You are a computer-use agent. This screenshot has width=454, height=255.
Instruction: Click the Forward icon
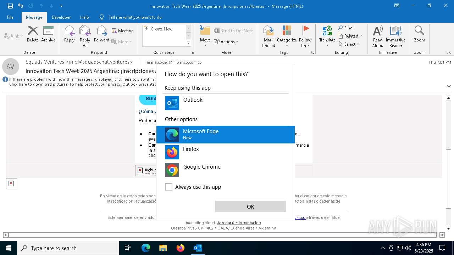pyautogui.click(x=102, y=31)
